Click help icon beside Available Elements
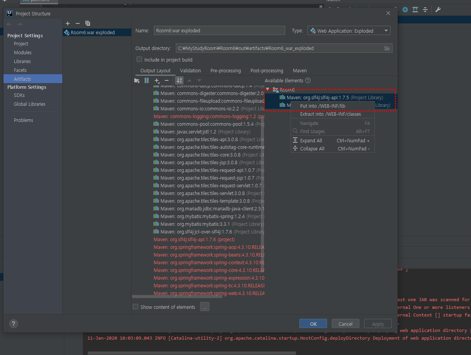The width and height of the screenshot is (471, 355). pos(308,80)
